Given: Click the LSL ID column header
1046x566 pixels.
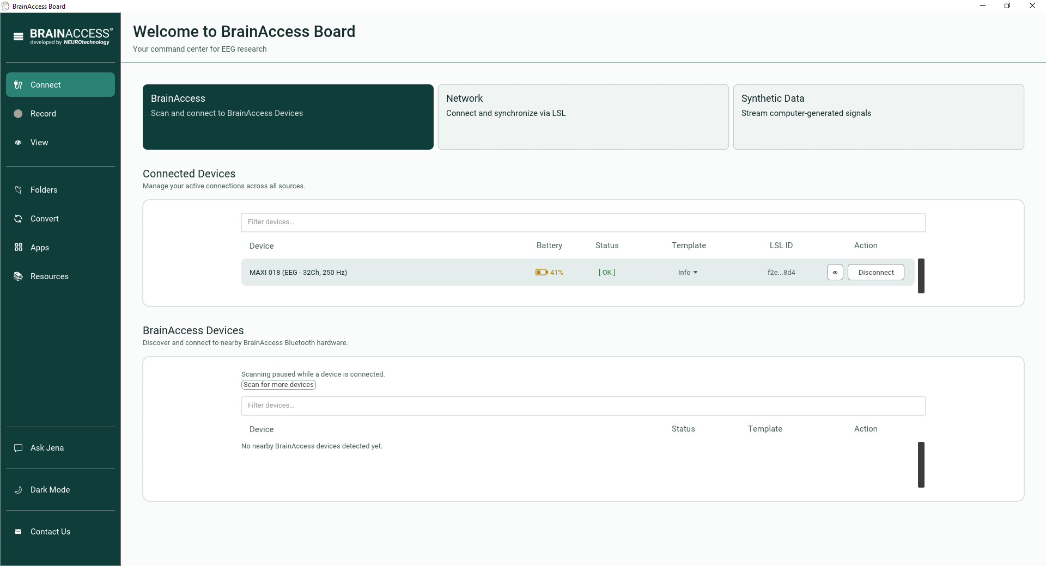Looking at the screenshot, I should (781, 245).
